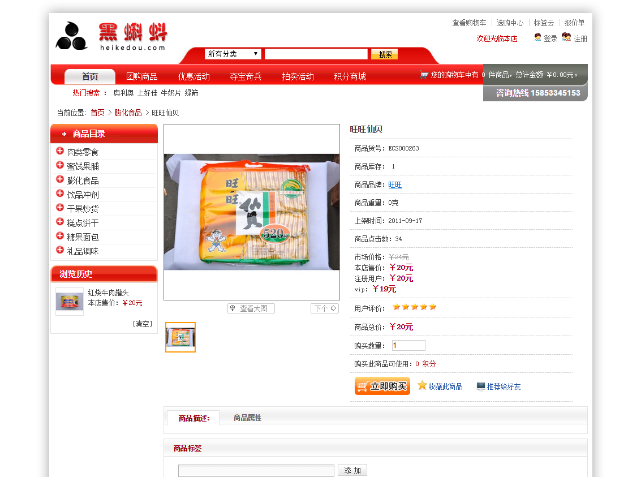
Task: Click hot search term 上好佳
Action: tap(147, 93)
